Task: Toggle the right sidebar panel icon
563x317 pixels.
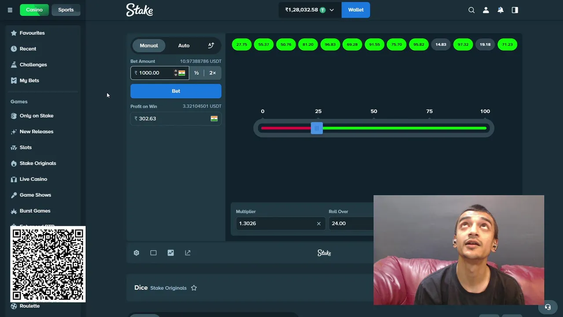Action: [x=515, y=10]
